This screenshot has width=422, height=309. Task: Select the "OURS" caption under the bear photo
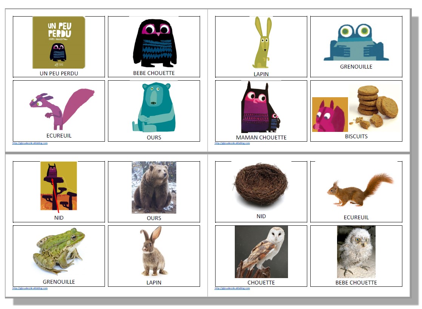click(x=154, y=218)
